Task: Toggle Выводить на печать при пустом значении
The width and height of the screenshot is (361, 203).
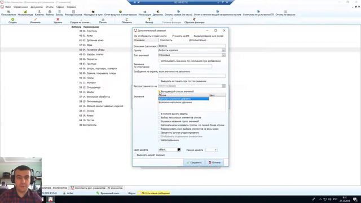Action: [159, 81]
